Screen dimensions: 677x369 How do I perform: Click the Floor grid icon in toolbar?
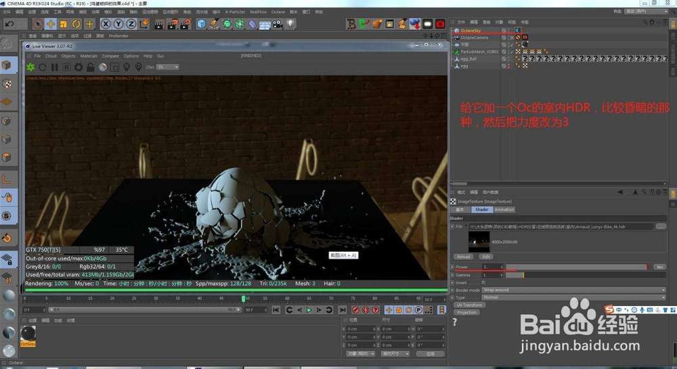tap(265, 24)
